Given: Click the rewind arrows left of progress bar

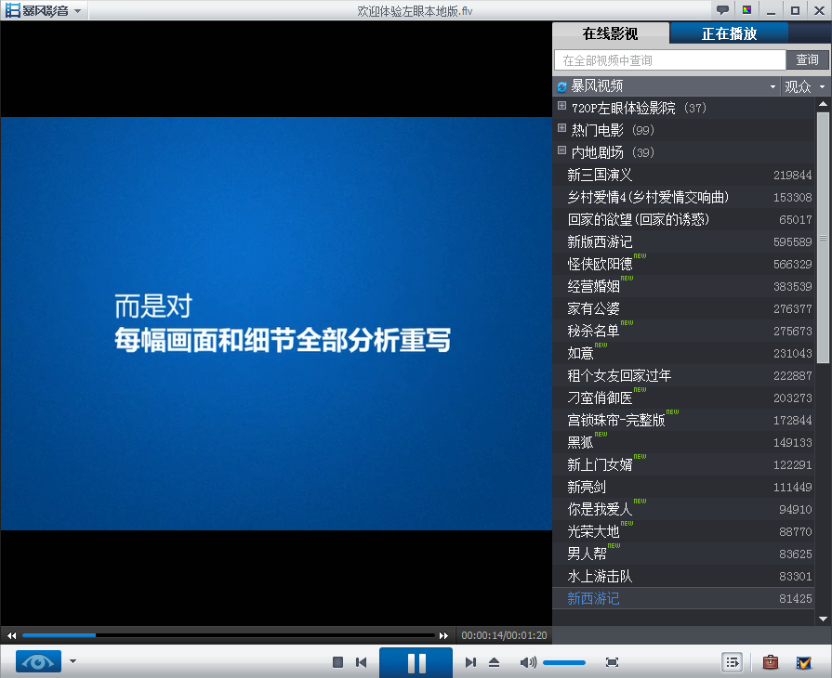Looking at the screenshot, I should (x=12, y=635).
